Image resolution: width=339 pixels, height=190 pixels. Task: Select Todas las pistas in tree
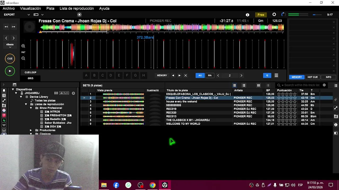click(45, 101)
